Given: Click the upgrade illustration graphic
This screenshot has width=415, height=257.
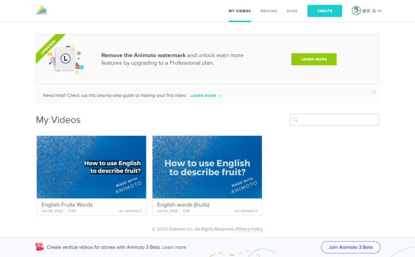Looking at the screenshot, I should tap(66, 59).
